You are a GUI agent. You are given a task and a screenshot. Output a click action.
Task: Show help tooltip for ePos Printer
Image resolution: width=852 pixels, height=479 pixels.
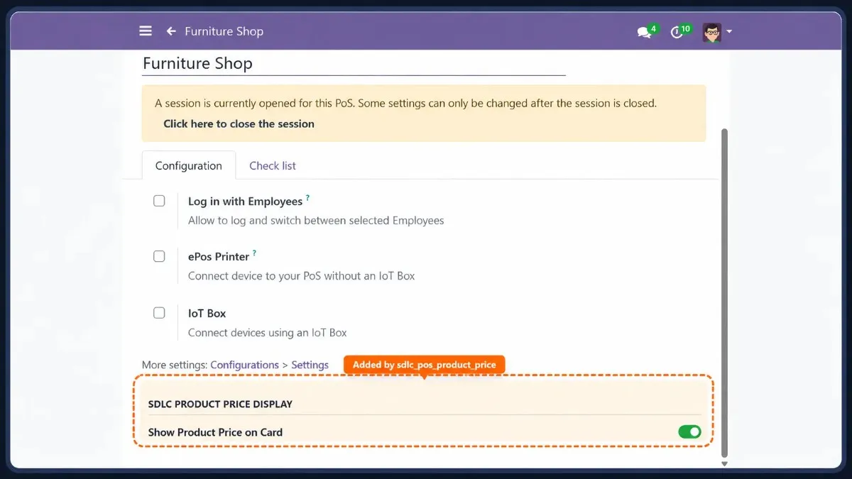pos(254,253)
